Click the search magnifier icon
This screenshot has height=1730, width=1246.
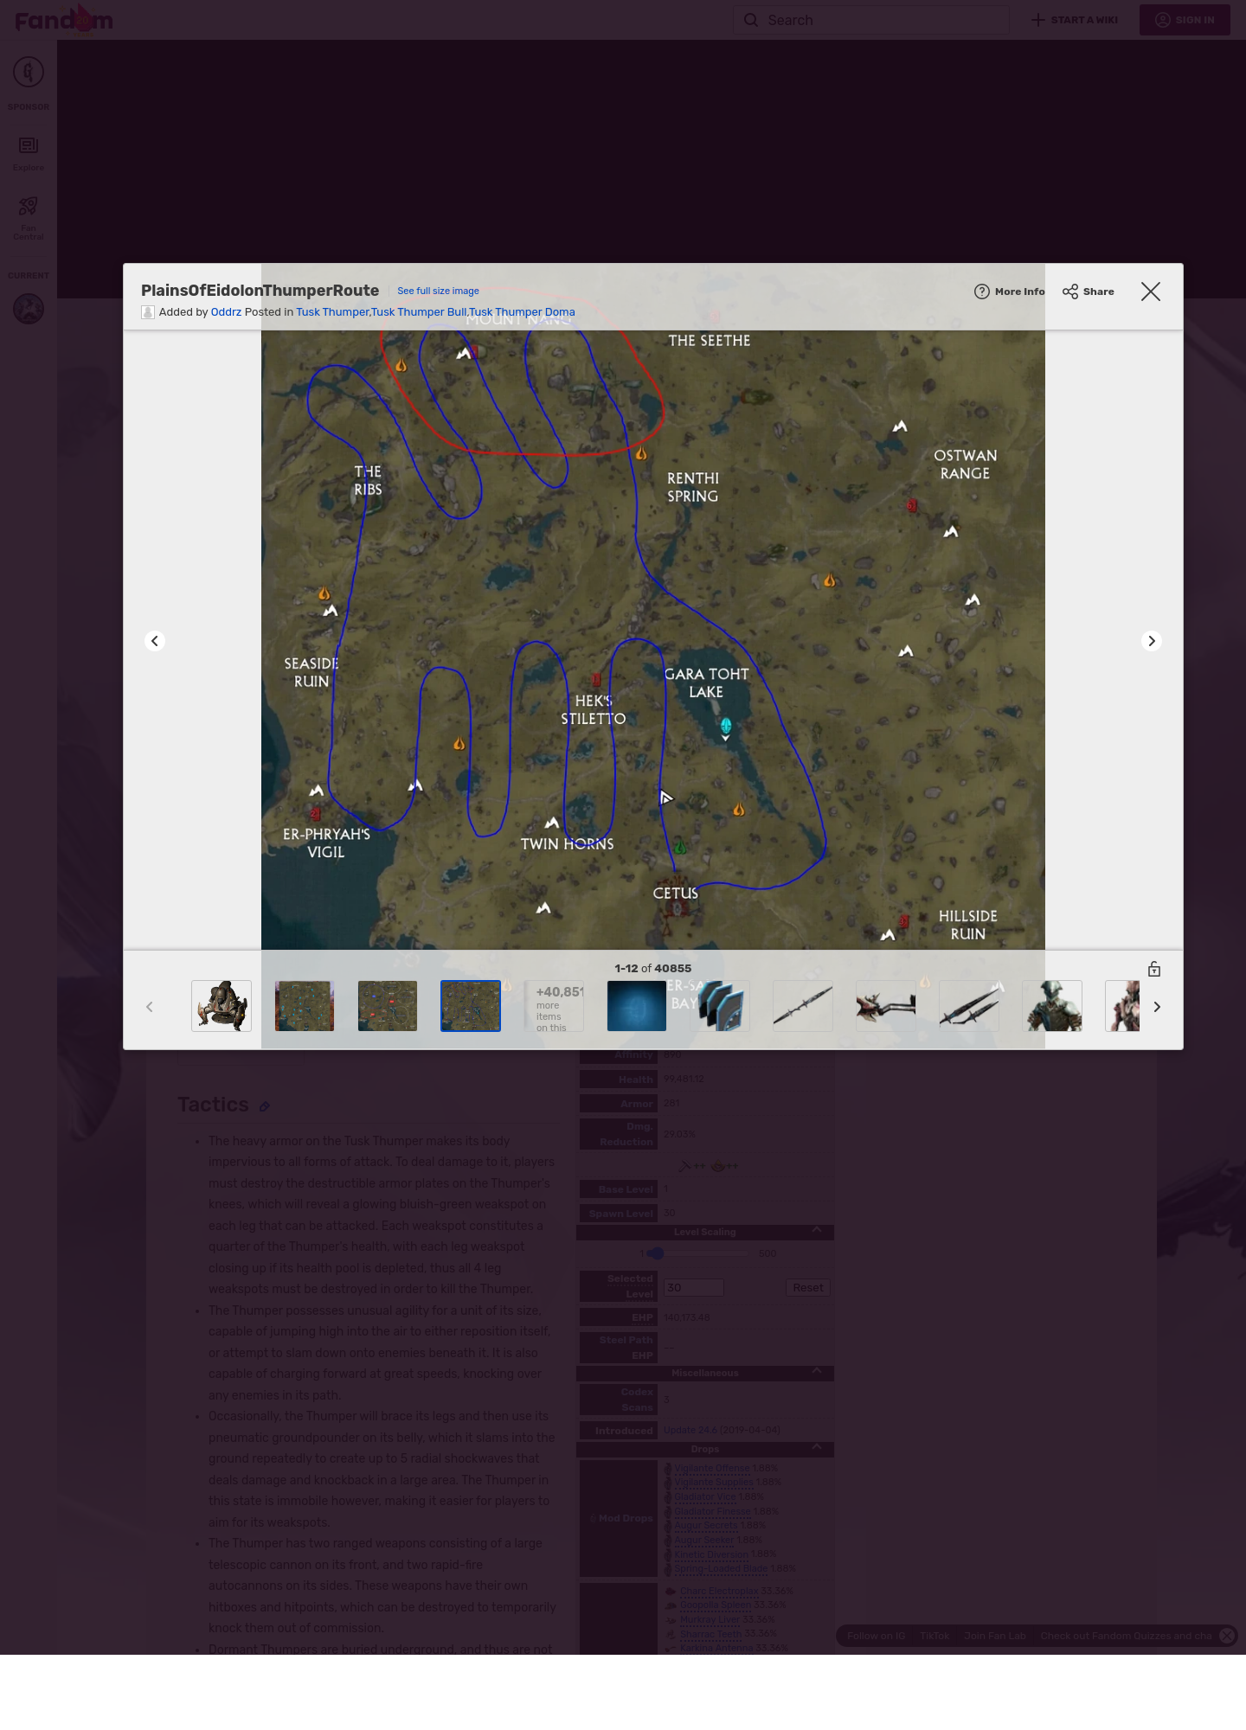751,20
